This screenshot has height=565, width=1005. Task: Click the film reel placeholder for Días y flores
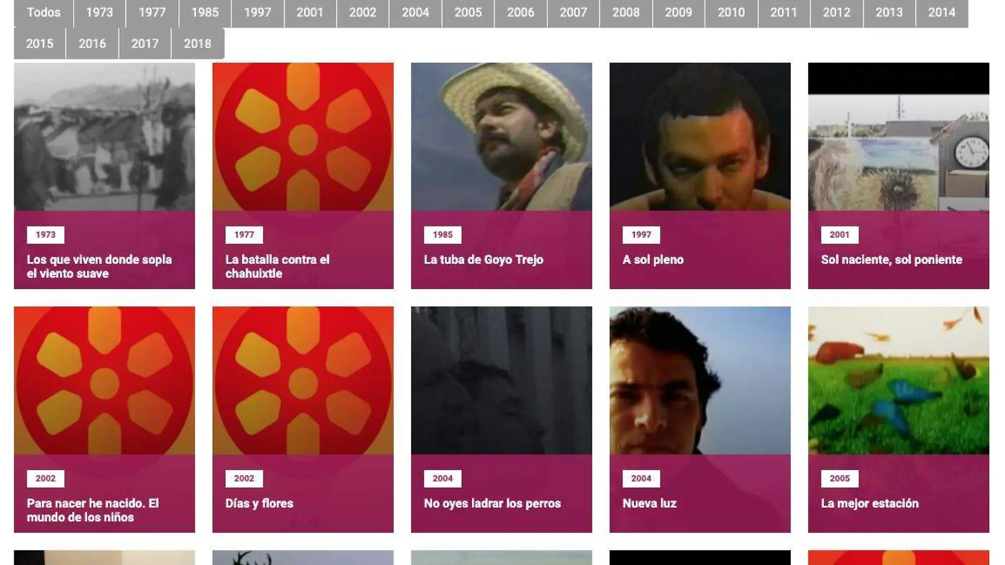[303, 380]
